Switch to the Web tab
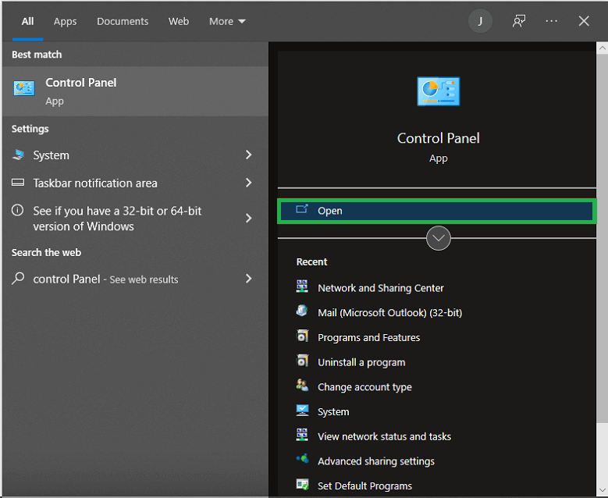This screenshot has height=498, width=608. coord(179,21)
